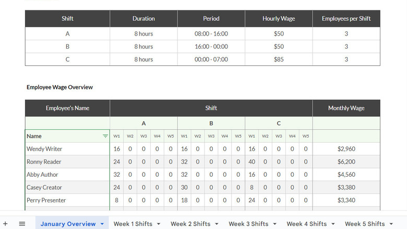Open the Week 4 Shifts sheet tab

click(x=306, y=224)
